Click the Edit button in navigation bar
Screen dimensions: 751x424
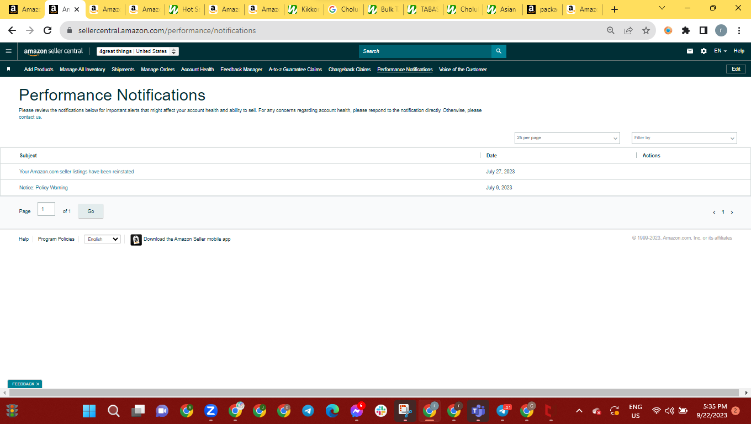pyautogui.click(x=736, y=69)
